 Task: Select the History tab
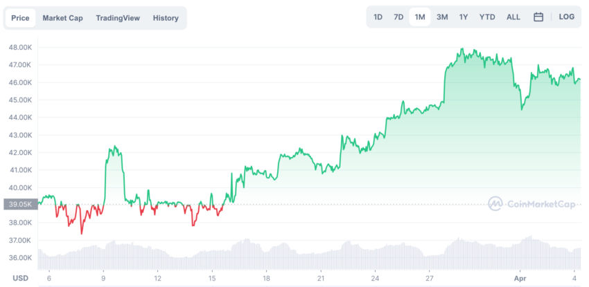coord(166,18)
